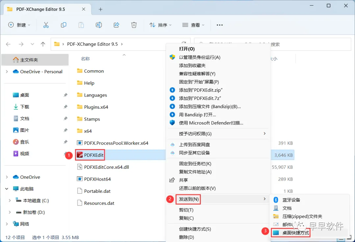Choose 复制文件地址(A) menu entry
The width and height of the screenshot is (355, 242).
pyautogui.click(x=195, y=172)
